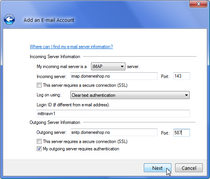Open the e-mail server information help link

pyautogui.click(x=71, y=47)
